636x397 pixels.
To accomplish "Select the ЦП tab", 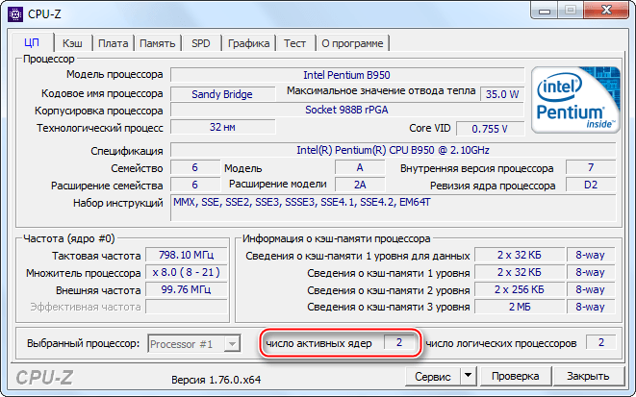I will 32,42.
